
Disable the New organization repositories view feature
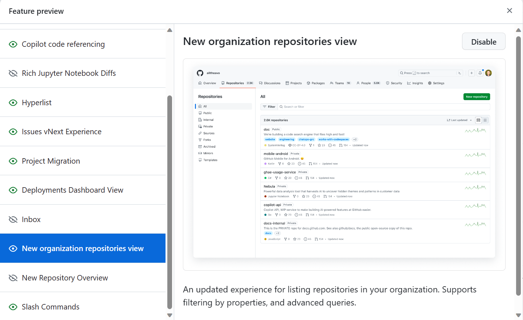click(x=483, y=42)
